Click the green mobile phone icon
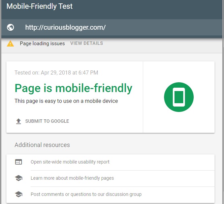This screenshot has height=204, width=224. [179, 97]
